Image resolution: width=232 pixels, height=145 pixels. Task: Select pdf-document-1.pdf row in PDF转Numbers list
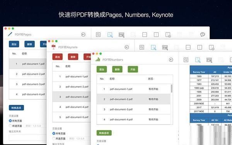pos(133,89)
